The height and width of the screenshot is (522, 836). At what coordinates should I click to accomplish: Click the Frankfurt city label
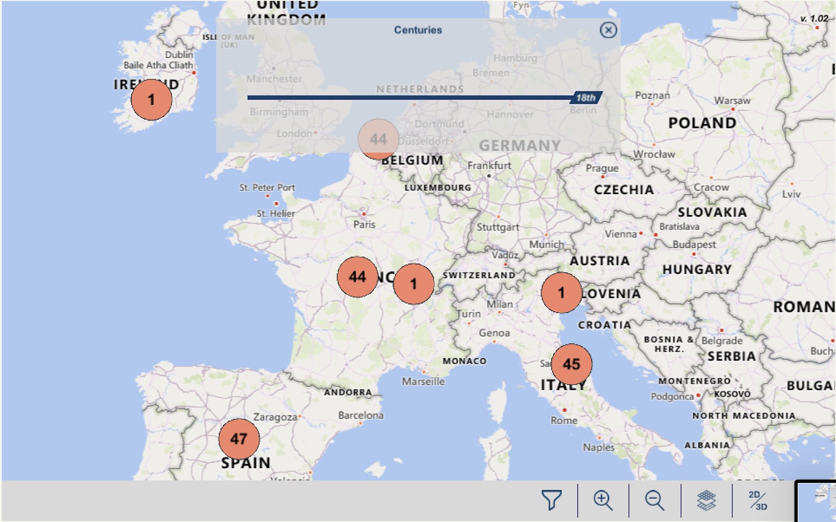point(490,165)
